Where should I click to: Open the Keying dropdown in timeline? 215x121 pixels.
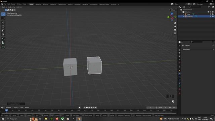point(16,108)
